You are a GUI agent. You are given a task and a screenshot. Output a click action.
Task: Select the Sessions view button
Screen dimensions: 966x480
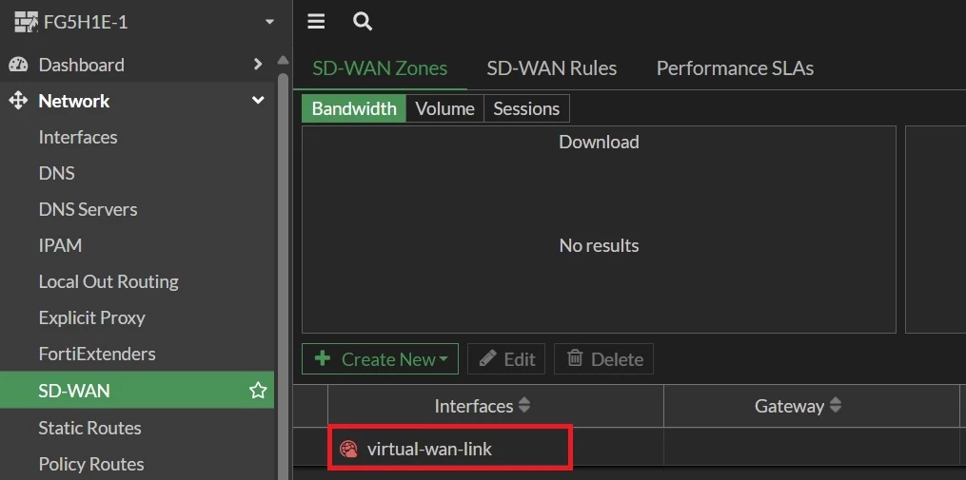[x=526, y=109]
